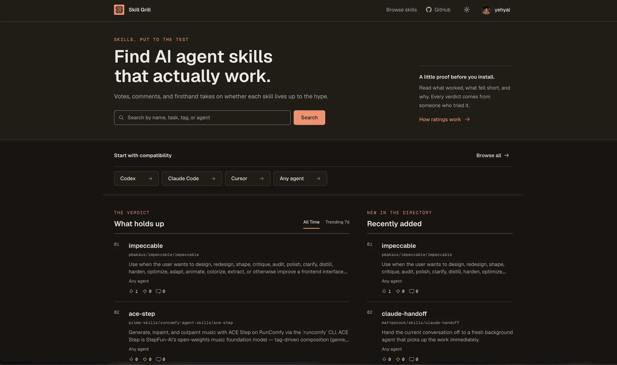Open the ace-step skill title

[142, 314]
